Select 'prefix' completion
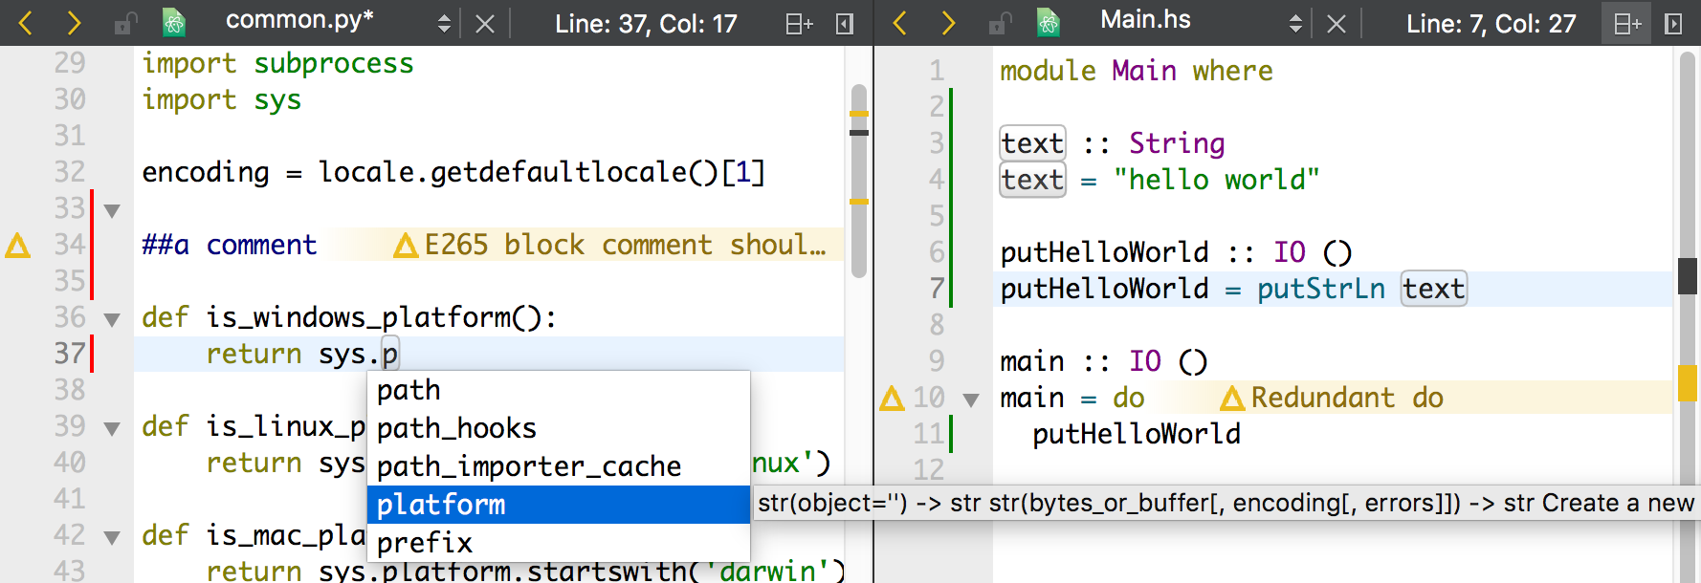This screenshot has height=583, width=1701. point(559,543)
